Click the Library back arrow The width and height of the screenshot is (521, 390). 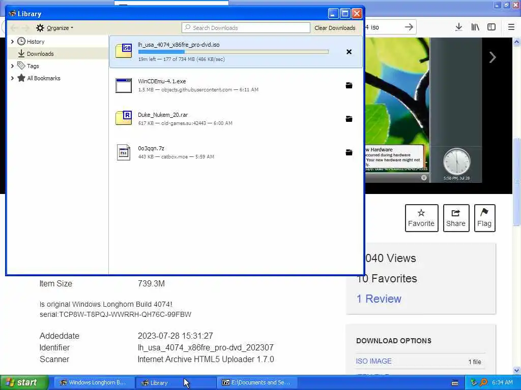14,28
